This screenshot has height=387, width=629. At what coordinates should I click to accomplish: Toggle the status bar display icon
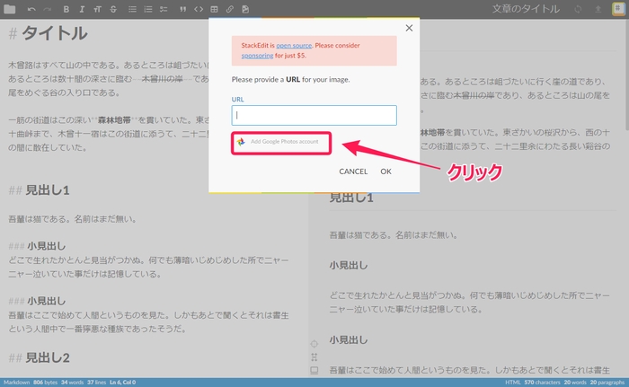(x=314, y=370)
